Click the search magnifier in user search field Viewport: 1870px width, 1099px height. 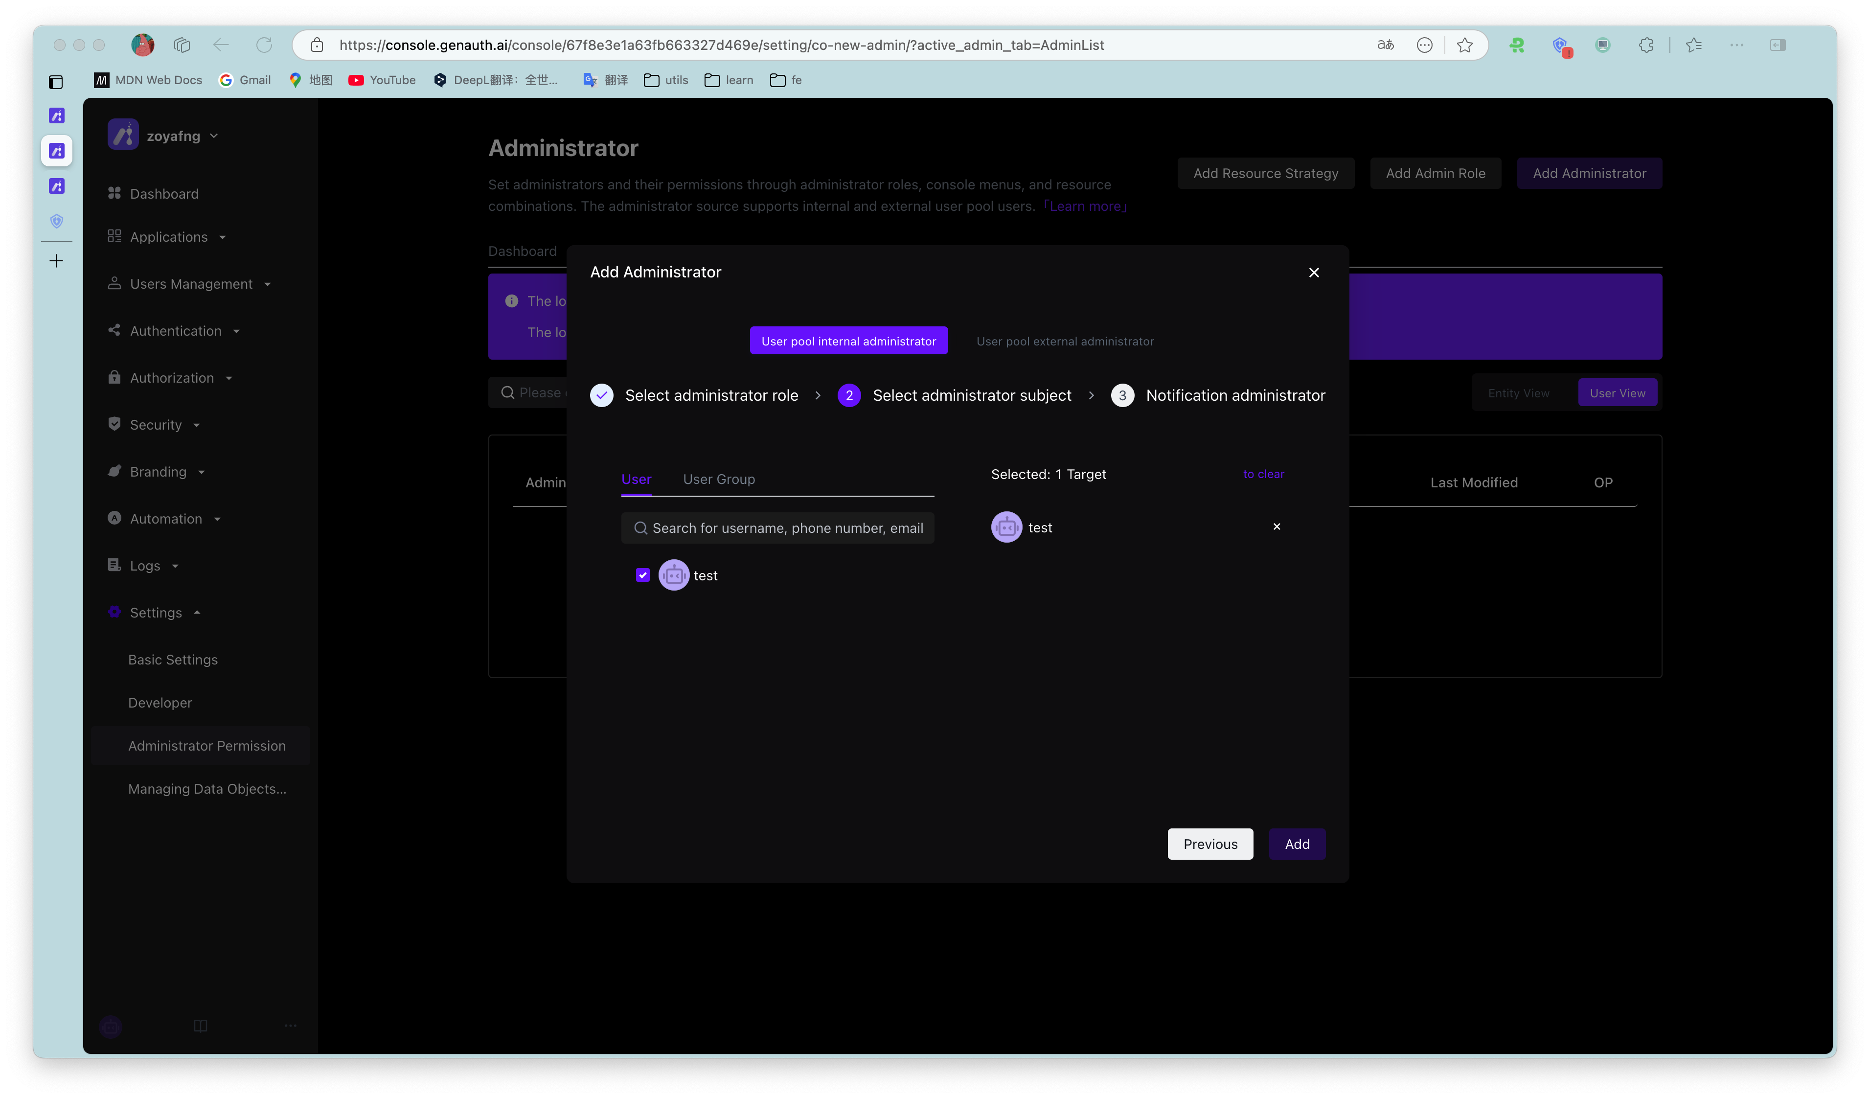pos(640,528)
